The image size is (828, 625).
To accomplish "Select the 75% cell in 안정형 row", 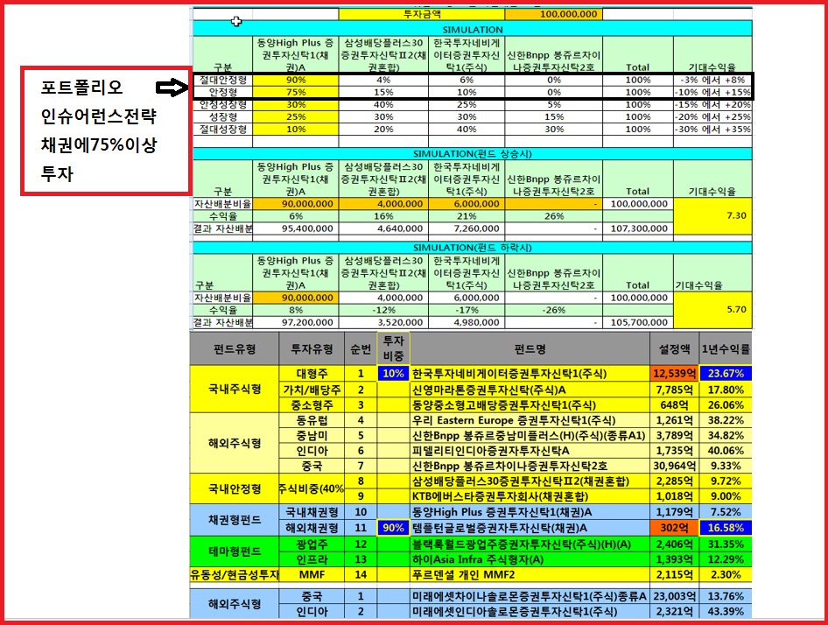I will click(x=296, y=92).
